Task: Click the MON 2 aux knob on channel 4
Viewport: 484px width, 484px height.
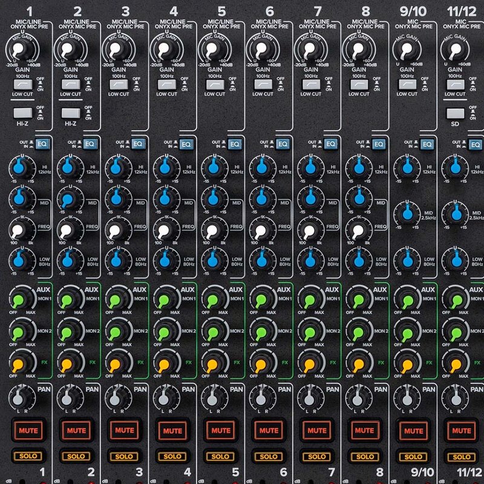Action: (164, 332)
